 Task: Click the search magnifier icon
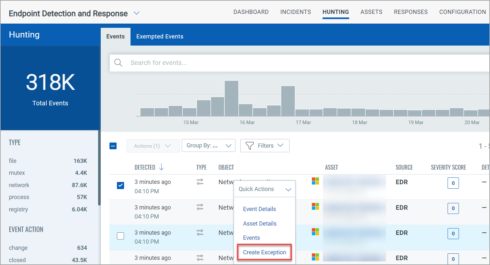119,63
